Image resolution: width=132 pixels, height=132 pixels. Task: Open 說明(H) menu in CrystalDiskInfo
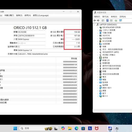coord(28,15)
